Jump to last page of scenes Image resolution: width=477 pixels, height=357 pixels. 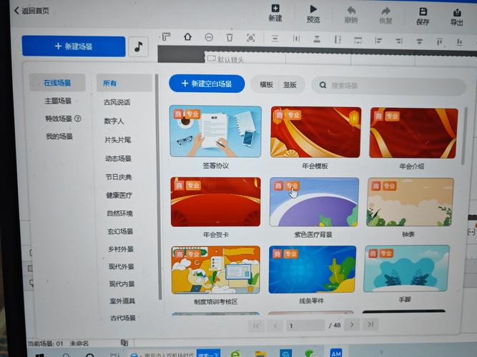(x=370, y=325)
